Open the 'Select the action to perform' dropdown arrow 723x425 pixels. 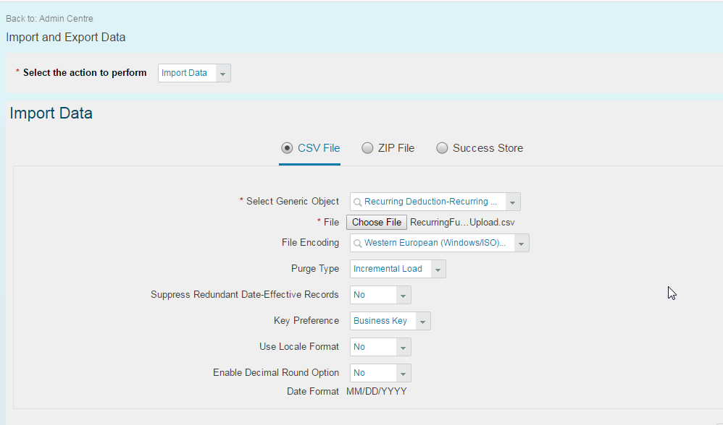[222, 73]
